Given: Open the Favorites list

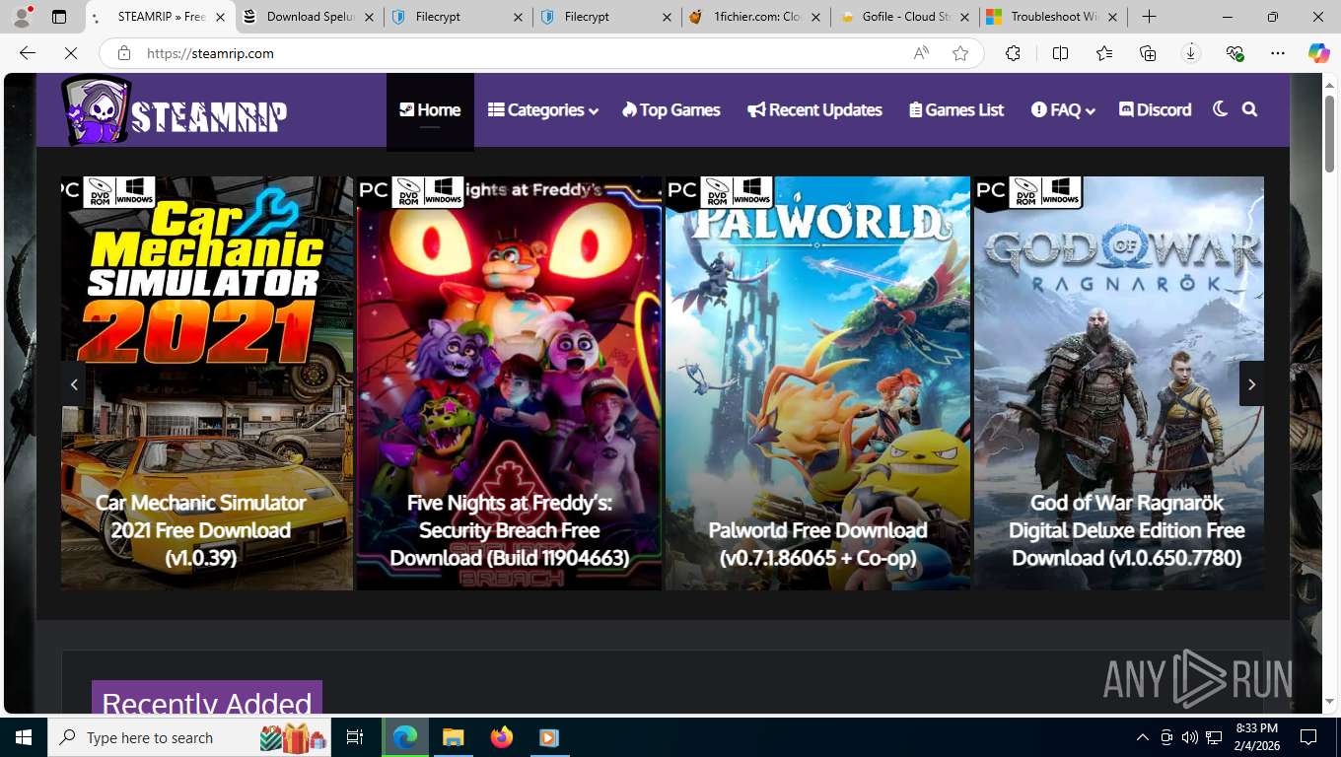Looking at the screenshot, I should pos(1104,53).
